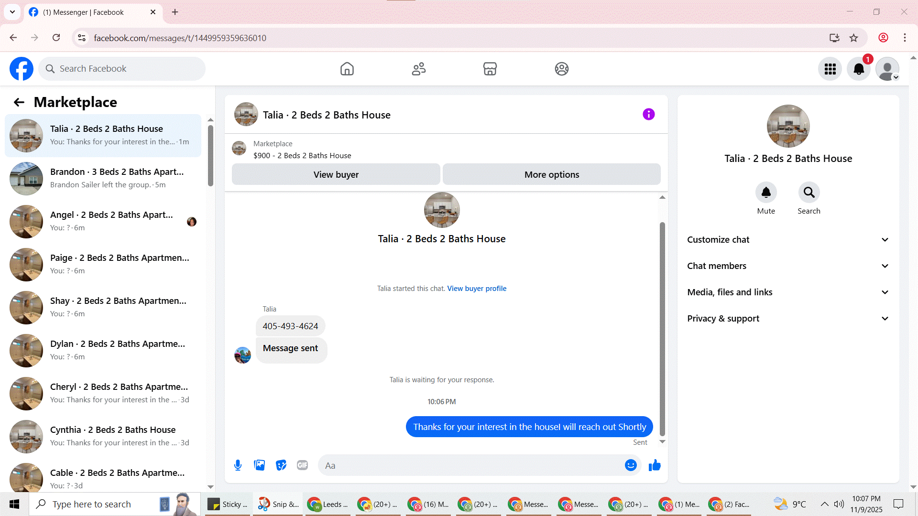Click the message thread scrollbar thumb
This screenshot has width=918, height=516.
[x=662, y=329]
